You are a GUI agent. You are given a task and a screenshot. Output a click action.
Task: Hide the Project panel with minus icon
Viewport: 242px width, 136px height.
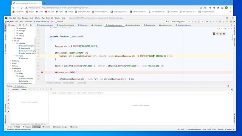34,25
